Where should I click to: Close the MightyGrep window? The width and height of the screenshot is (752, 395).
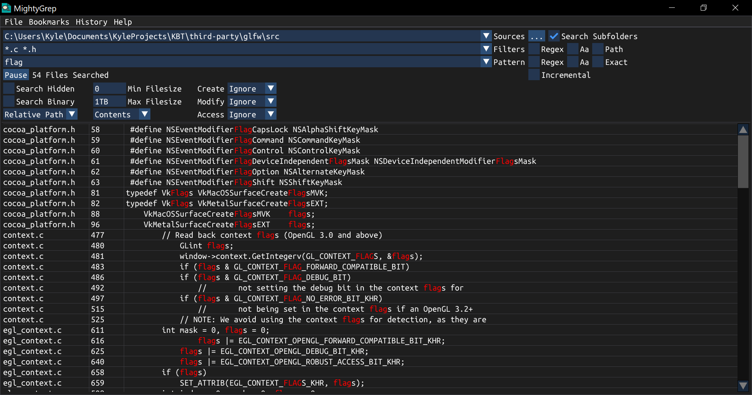[x=736, y=8]
